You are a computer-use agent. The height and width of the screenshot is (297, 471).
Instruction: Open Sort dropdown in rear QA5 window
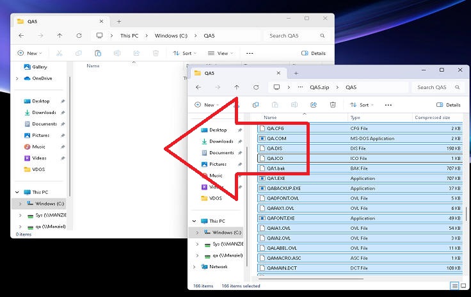coord(185,53)
